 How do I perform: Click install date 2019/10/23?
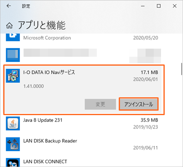[x=146, y=127]
